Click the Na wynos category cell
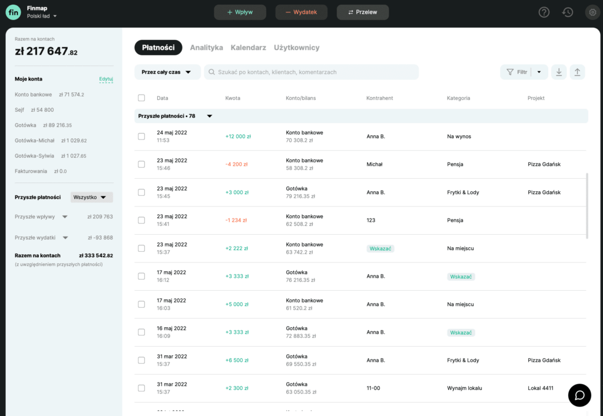This screenshot has height=416, width=603. (459, 137)
